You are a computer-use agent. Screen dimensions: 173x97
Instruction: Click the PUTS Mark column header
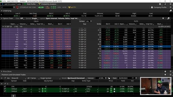tap(160, 24)
